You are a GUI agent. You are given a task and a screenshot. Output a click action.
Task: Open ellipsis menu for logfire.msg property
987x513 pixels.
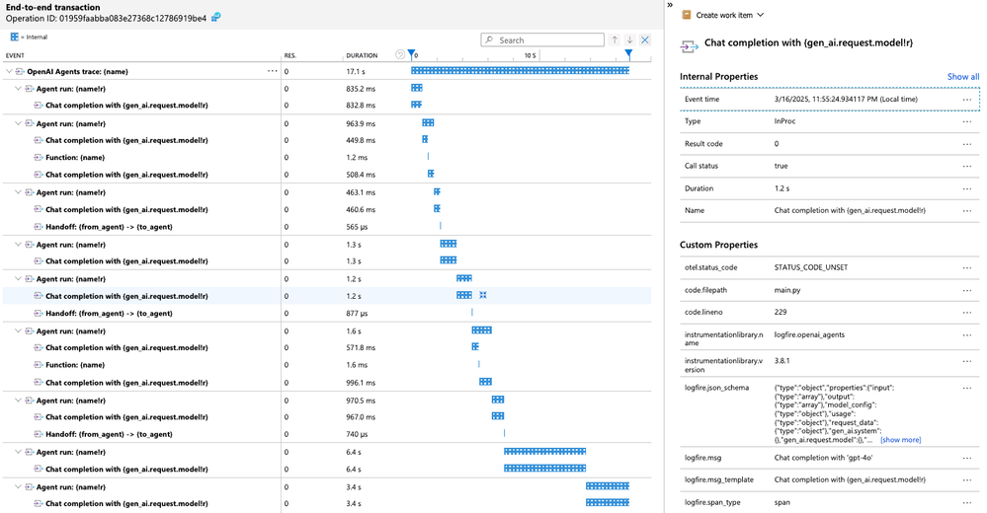(x=967, y=458)
